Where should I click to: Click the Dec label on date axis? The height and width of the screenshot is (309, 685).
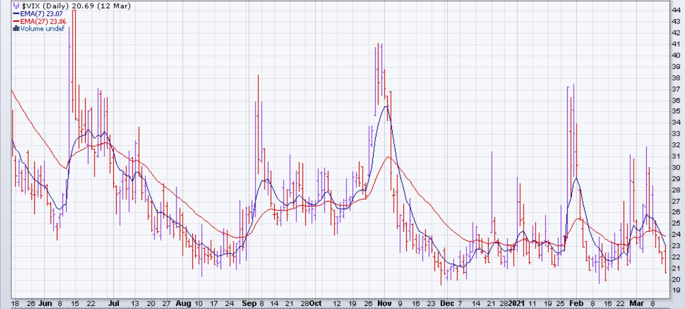pyautogui.click(x=447, y=303)
